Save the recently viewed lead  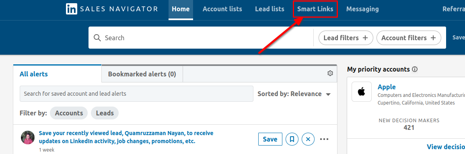coord(270,139)
